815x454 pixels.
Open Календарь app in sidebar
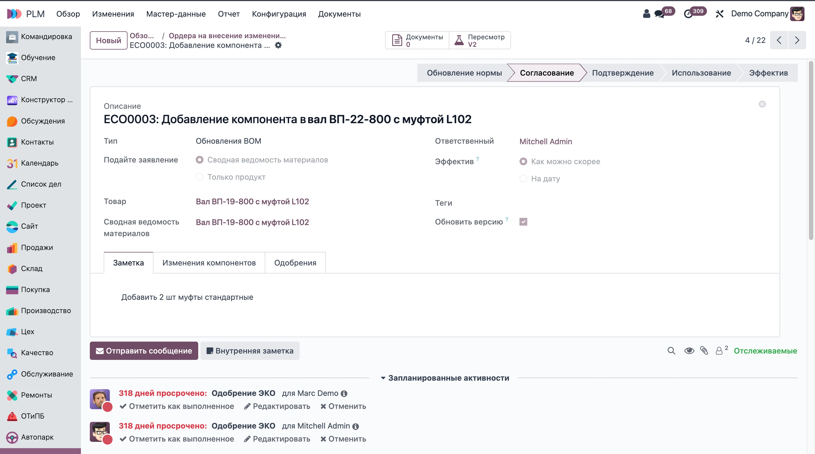(x=40, y=163)
